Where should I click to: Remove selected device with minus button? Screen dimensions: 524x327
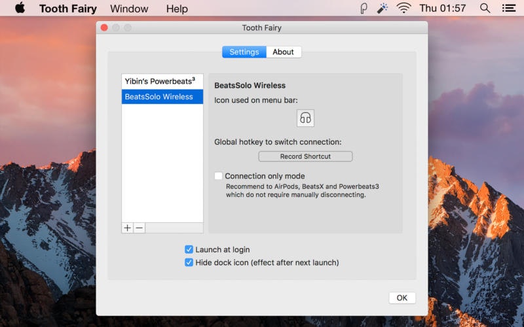coord(140,228)
